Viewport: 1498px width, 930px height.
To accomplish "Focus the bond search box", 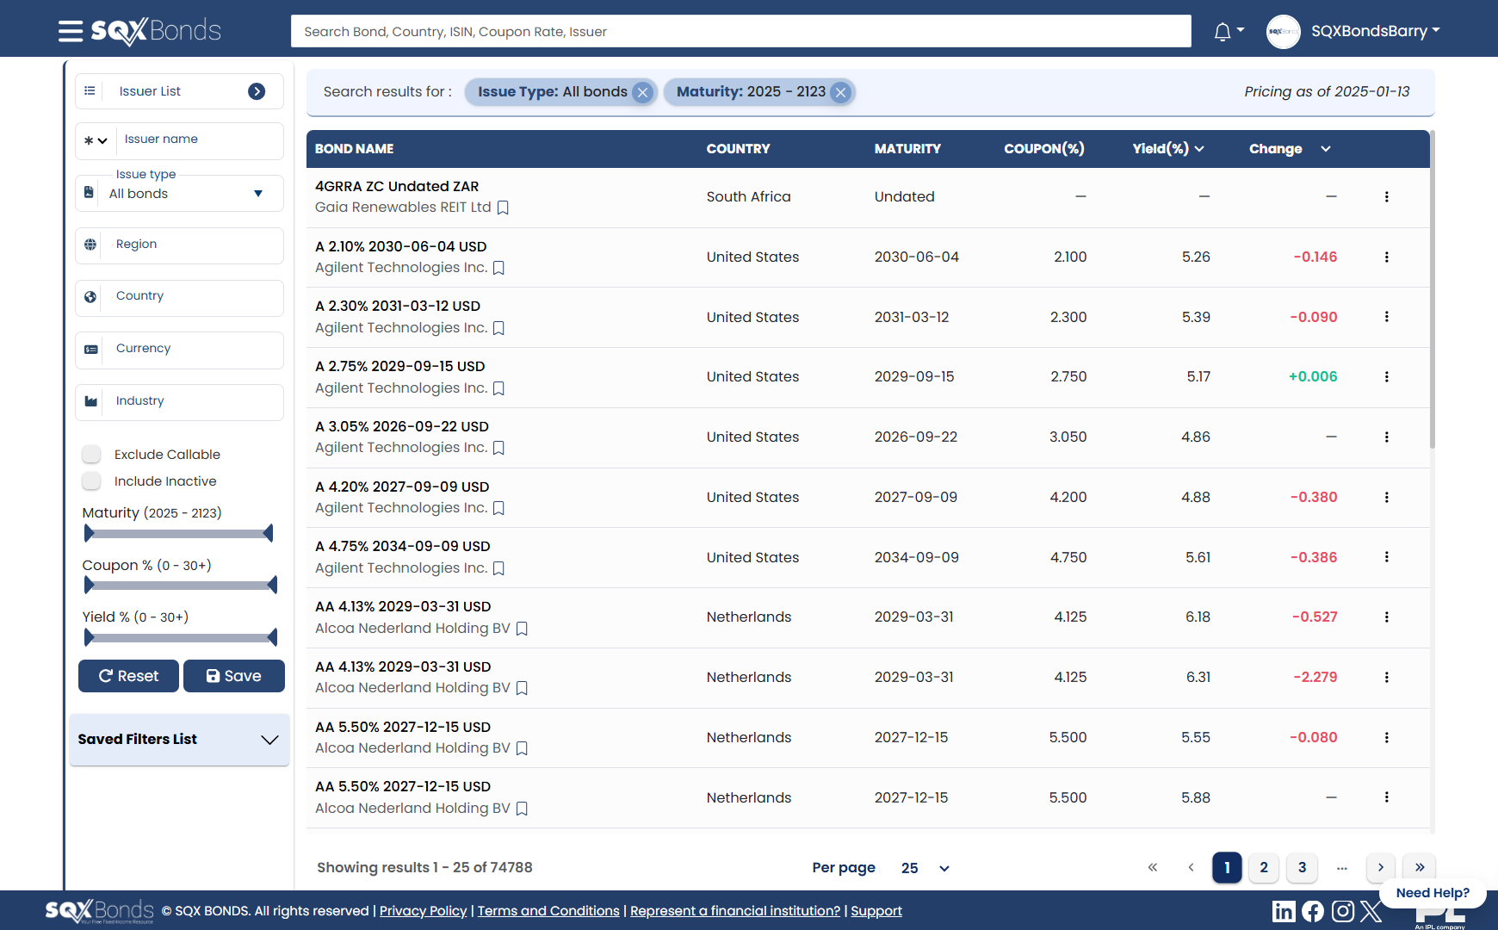I will [x=741, y=32].
